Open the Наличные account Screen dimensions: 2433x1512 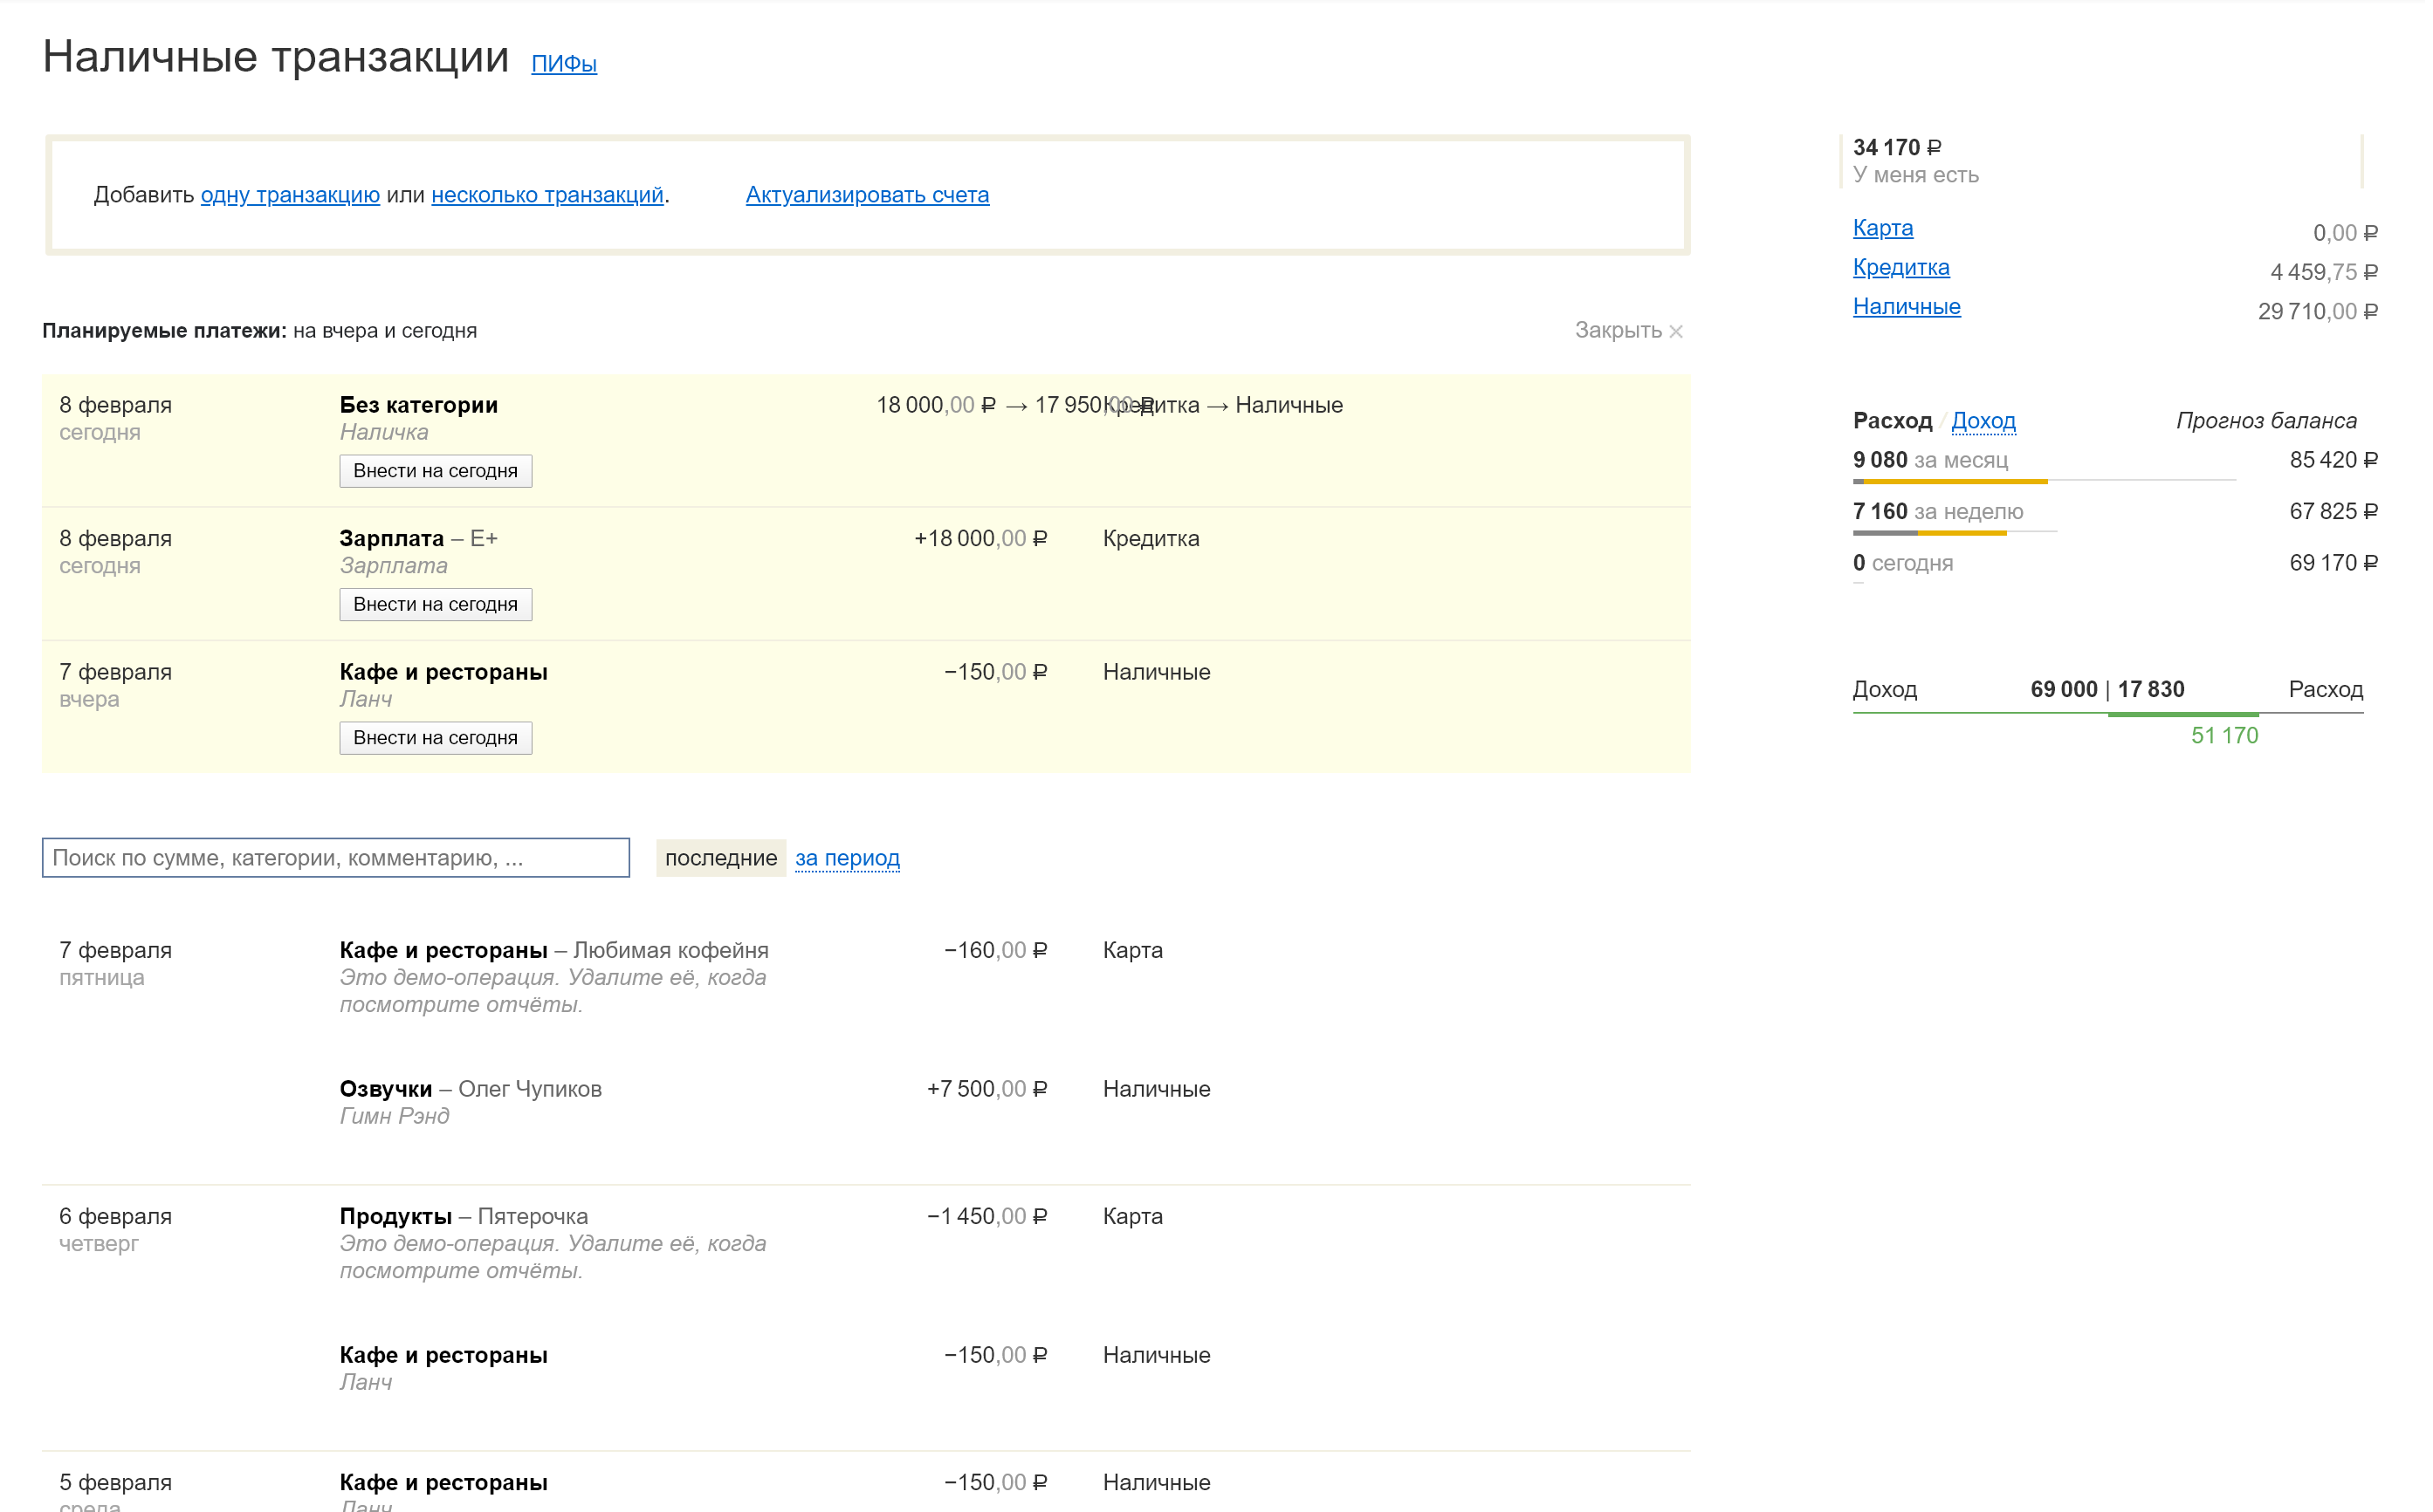tap(1906, 307)
